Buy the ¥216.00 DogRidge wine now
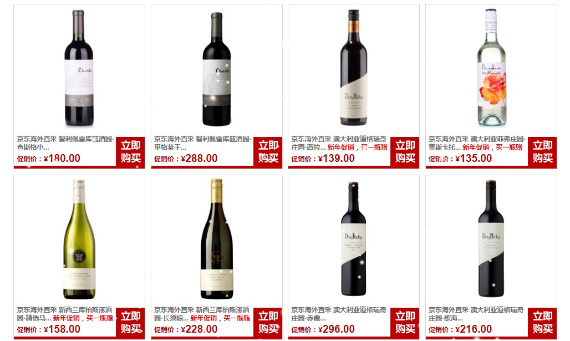The image size is (570, 341). click(542, 323)
